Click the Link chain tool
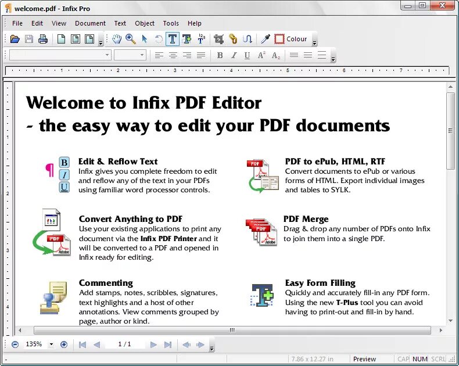This screenshot has width=459, height=366. coord(233,39)
